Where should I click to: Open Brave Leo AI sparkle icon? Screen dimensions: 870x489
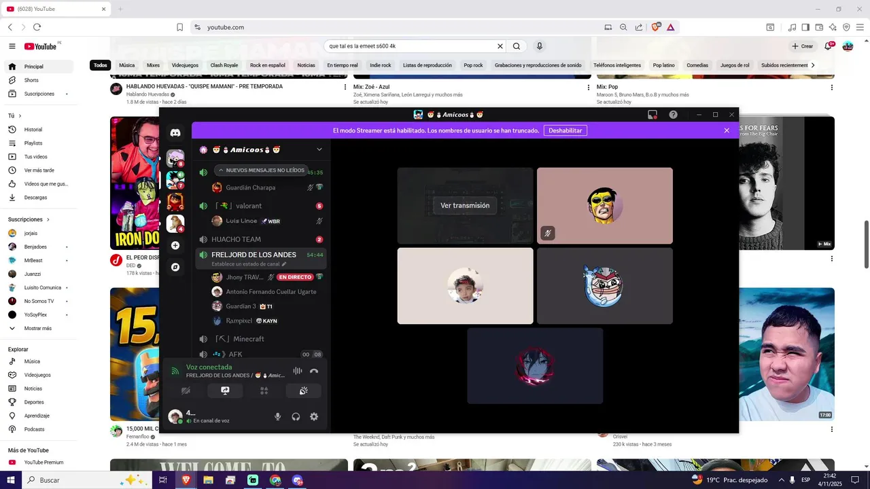(833, 27)
